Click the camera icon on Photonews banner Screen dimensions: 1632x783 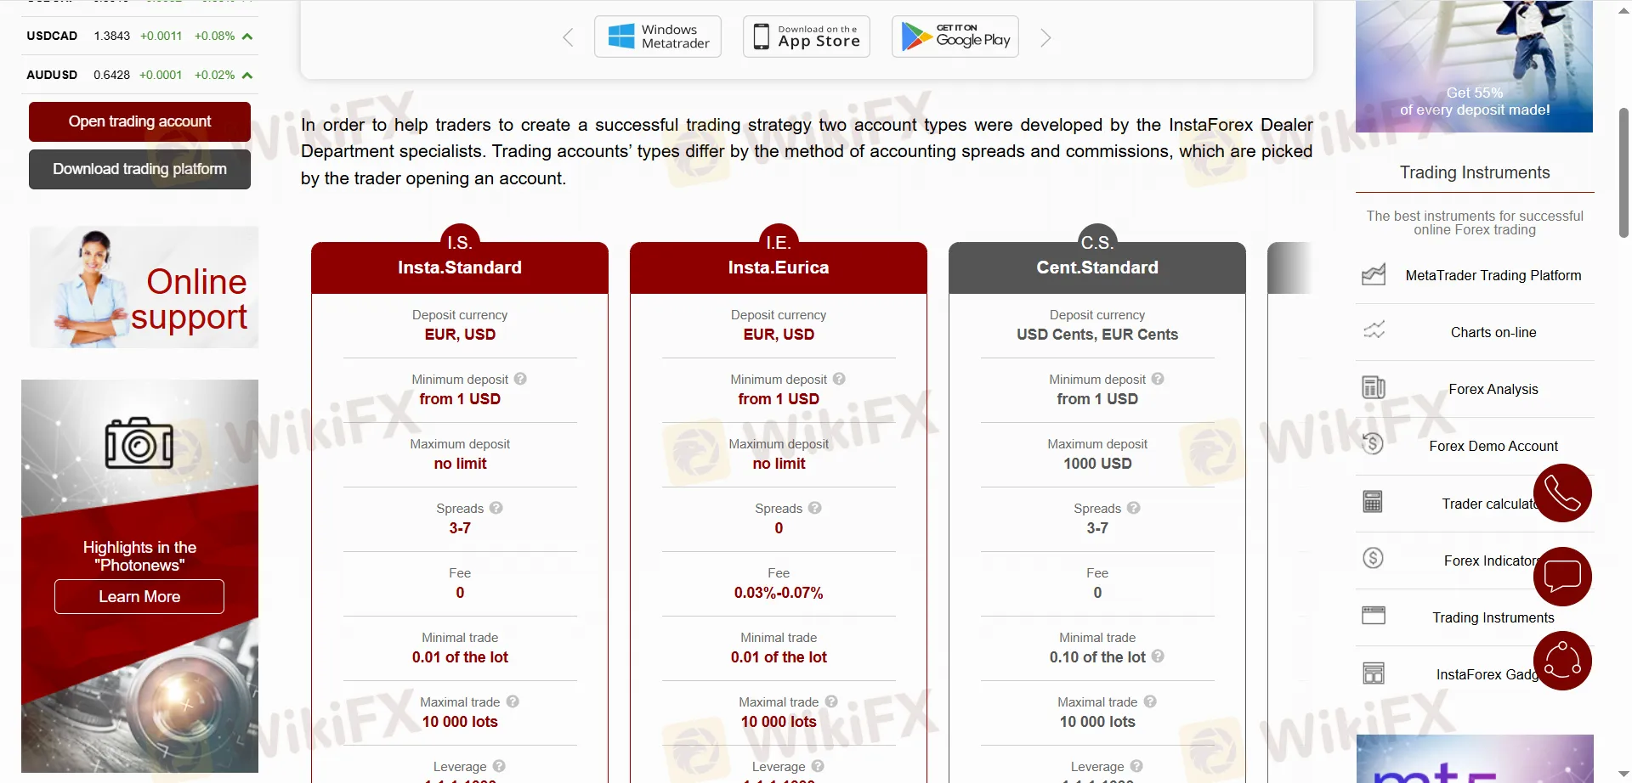139,442
